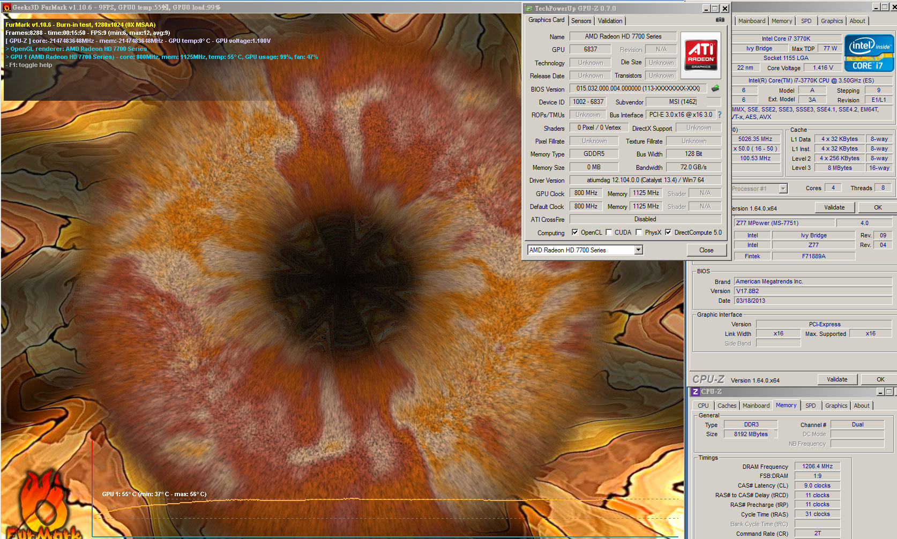The height and width of the screenshot is (539, 897).
Task: Click the GPU-Z camera screenshot icon
Action: [x=720, y=20]
